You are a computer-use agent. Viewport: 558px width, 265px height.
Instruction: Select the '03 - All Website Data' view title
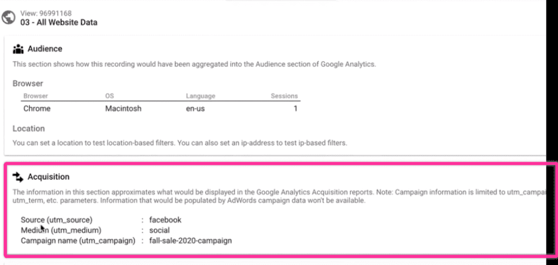(x=59, y=22)
